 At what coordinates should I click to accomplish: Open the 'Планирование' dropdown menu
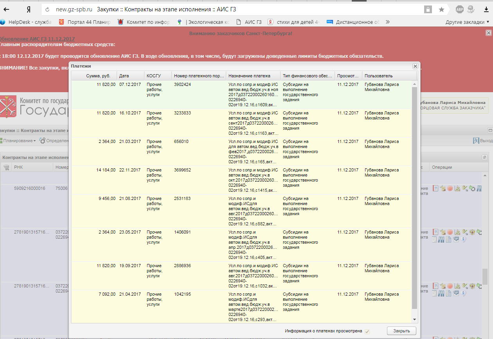[19, 141]
